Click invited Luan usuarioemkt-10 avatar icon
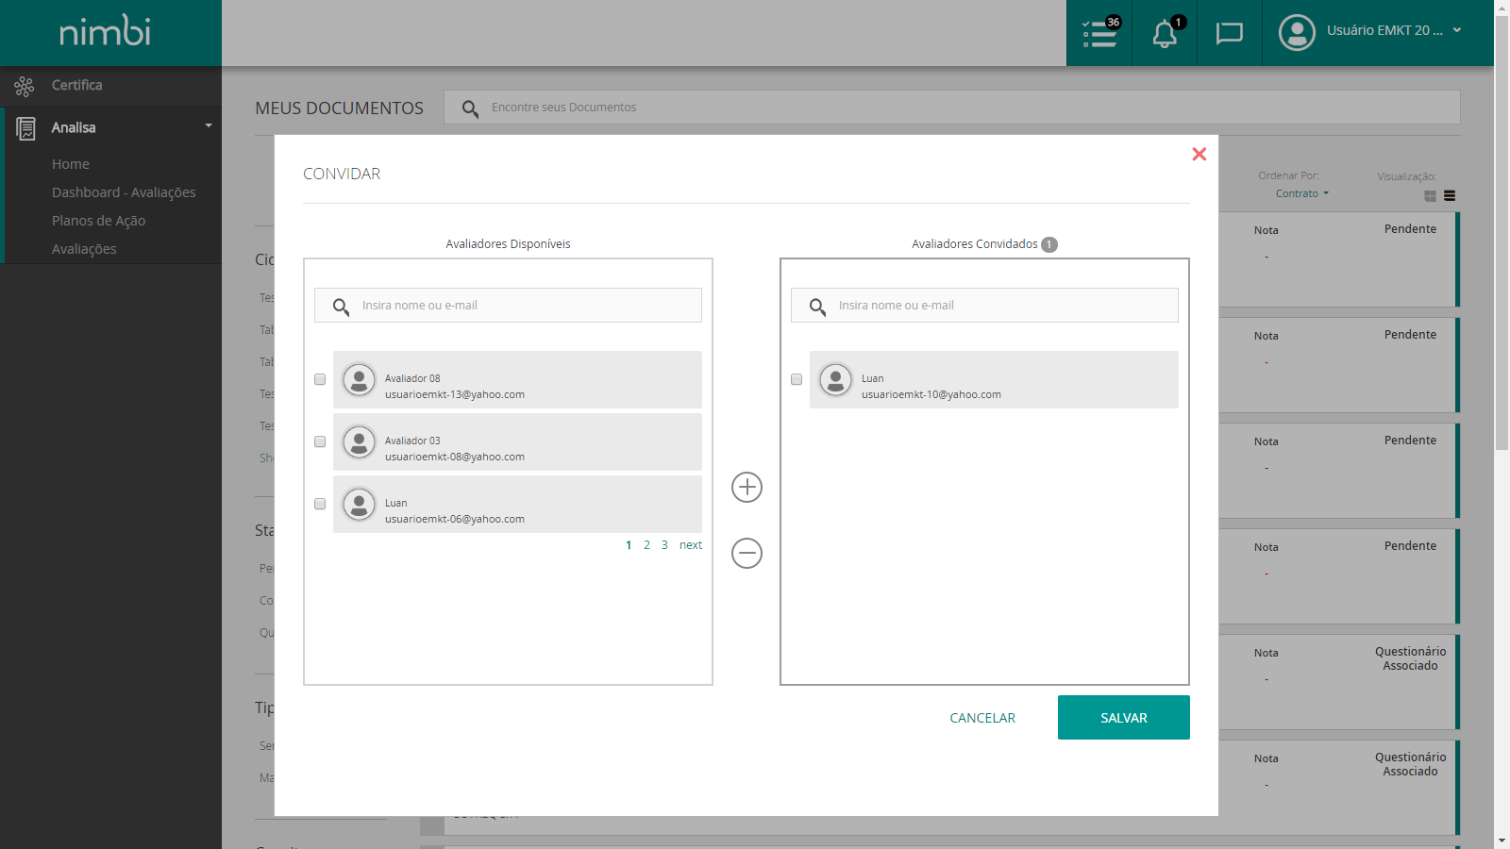Image resolution: width=1510 pixels, height=849 pixels. [835, 380]
